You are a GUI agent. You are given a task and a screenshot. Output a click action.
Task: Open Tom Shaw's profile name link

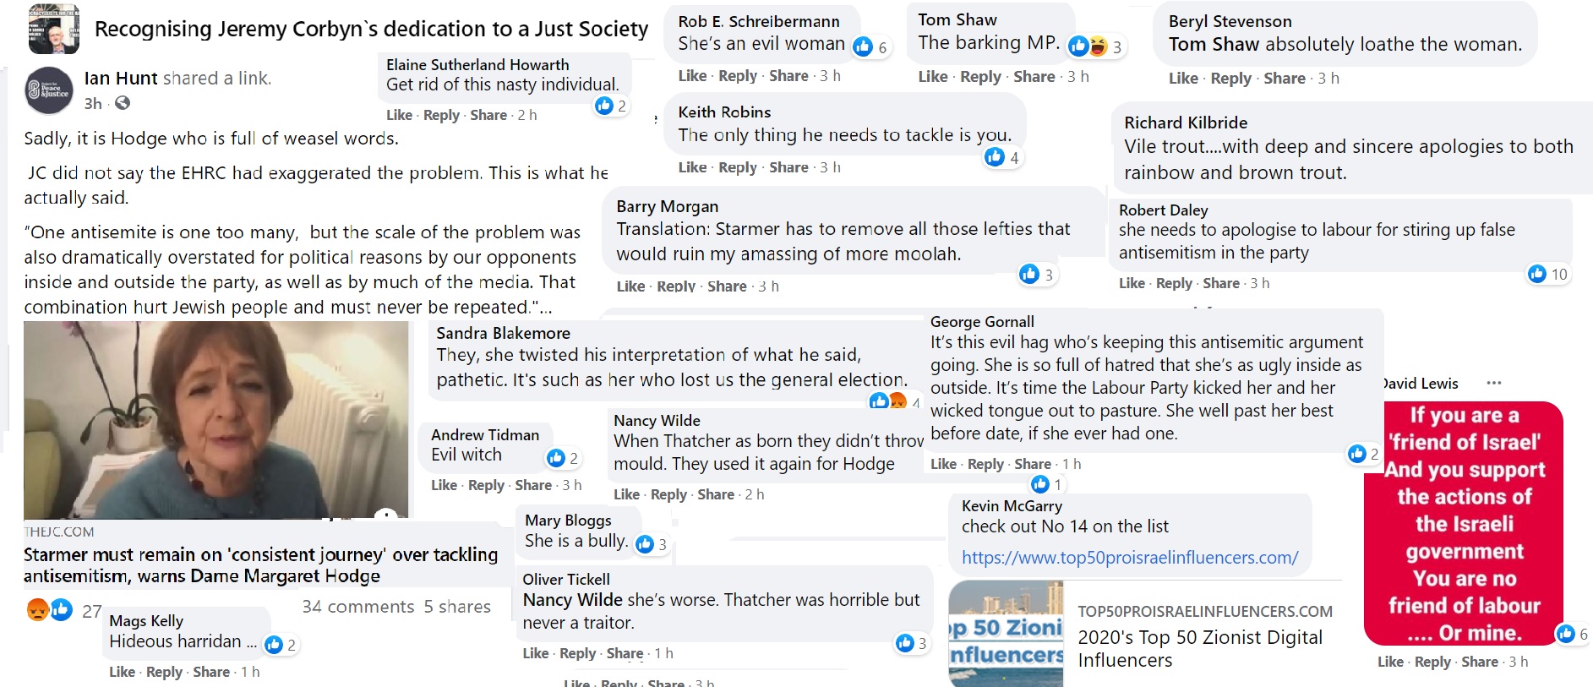(957, 19)
